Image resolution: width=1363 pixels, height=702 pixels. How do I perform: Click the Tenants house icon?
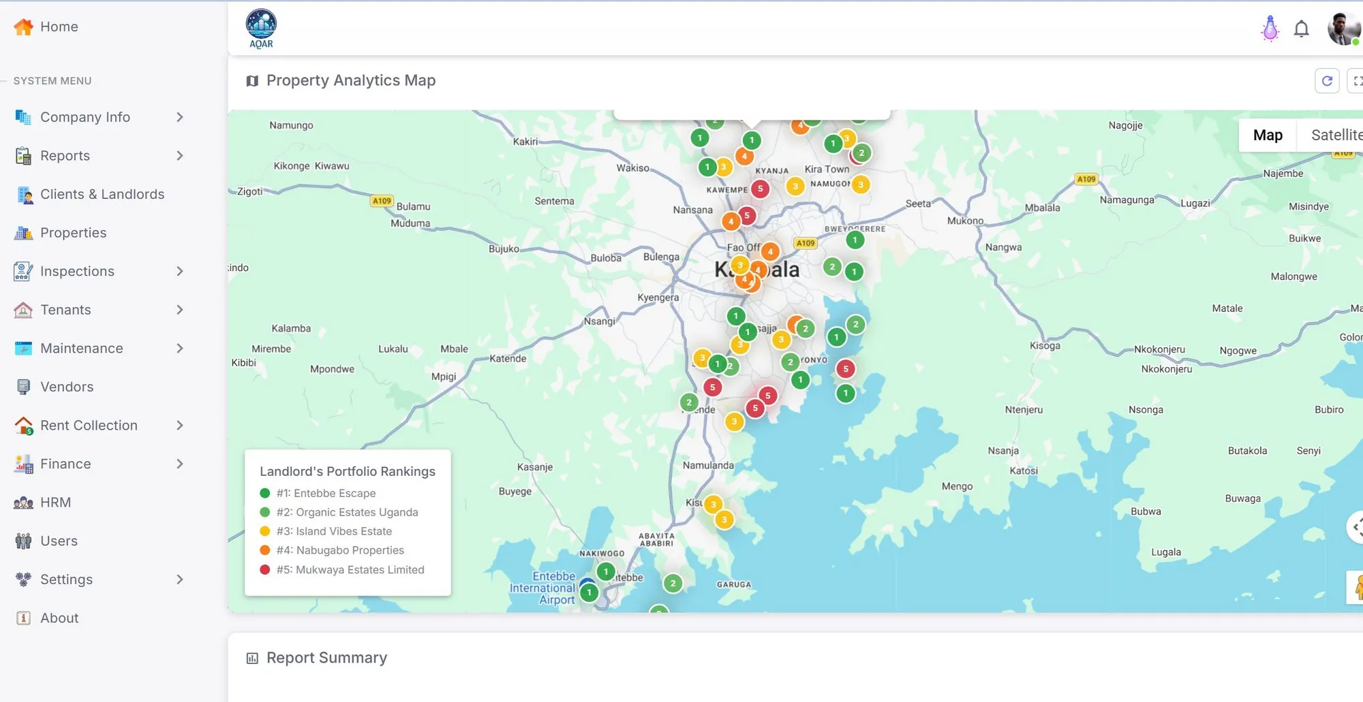(23, 310)
